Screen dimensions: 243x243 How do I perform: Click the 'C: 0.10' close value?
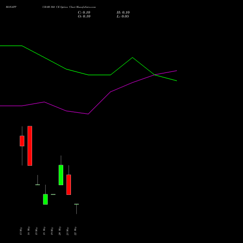click(x=84, y=13)
